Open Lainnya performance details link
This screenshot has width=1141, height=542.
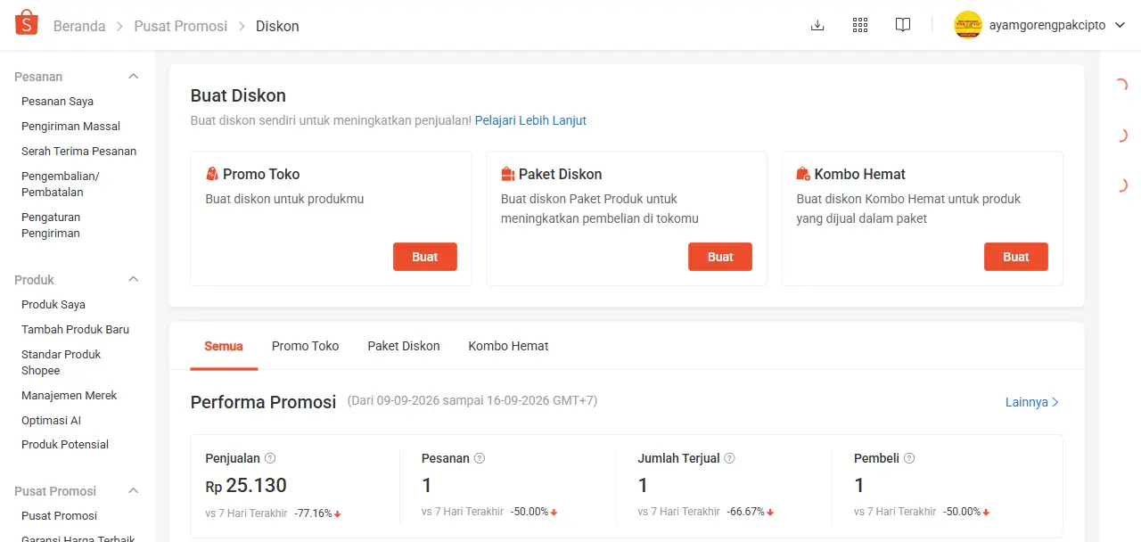pos(1032,402)
